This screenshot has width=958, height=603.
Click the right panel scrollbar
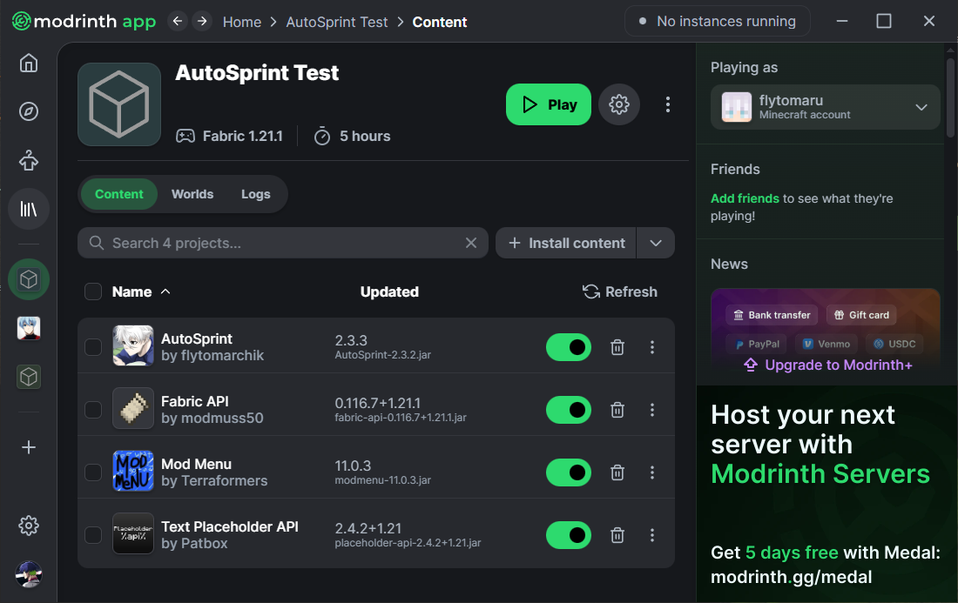950,97
